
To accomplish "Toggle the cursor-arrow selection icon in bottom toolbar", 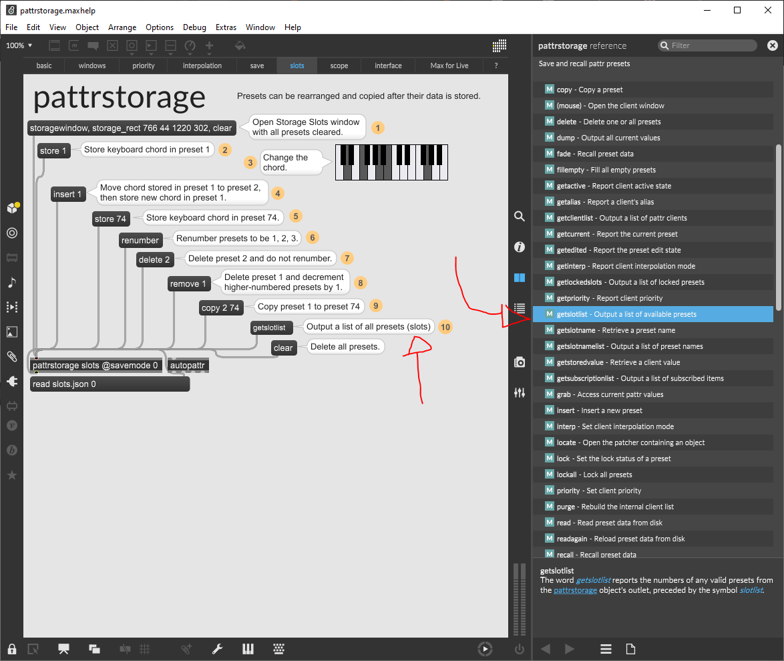I will (33, 649).
